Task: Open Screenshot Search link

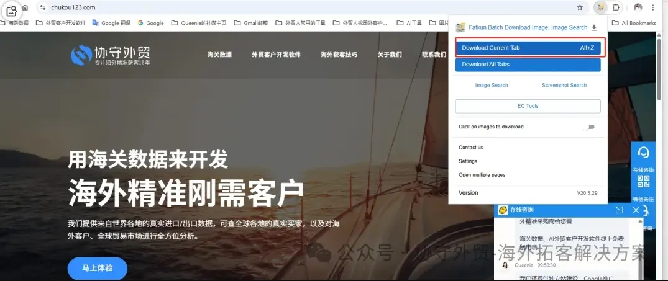Action: tap(564, 86)
